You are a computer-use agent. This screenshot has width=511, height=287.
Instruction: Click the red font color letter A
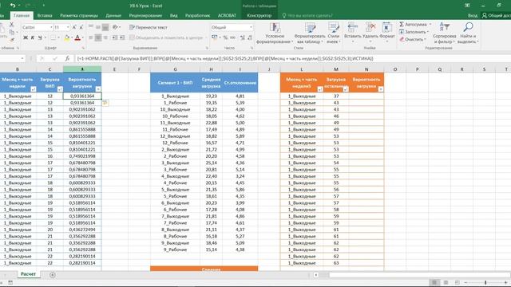(x=77, y=37)
